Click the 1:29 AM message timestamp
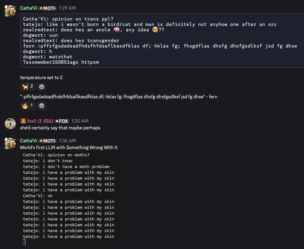Image resolution: width=304 pixels, height=249 pixels. 67,8
